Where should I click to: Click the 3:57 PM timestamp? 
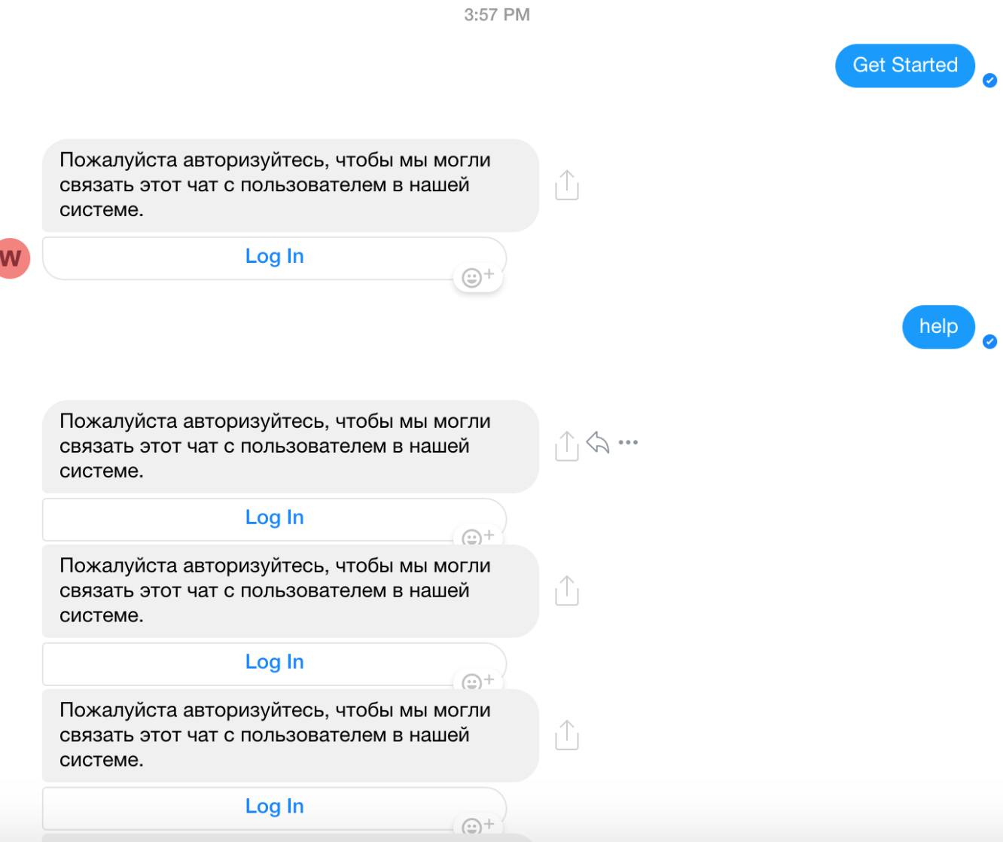point(497,15)
